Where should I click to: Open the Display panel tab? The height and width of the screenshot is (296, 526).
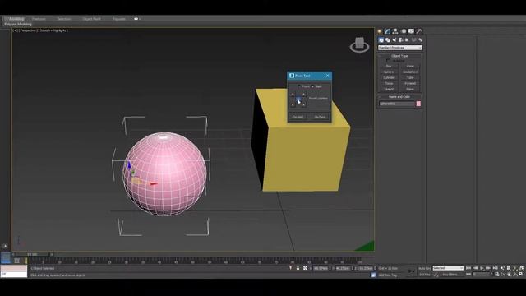[x=411, y=31]
